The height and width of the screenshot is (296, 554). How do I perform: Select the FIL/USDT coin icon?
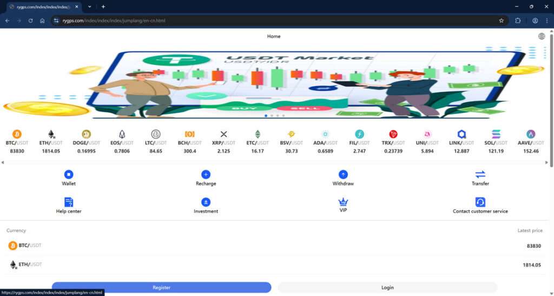[x=359, y=134]
